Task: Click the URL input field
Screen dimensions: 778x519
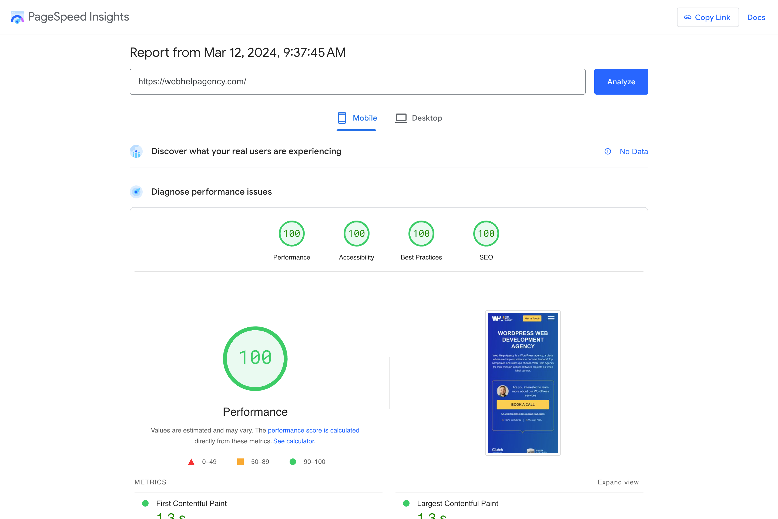Action: 357,81
